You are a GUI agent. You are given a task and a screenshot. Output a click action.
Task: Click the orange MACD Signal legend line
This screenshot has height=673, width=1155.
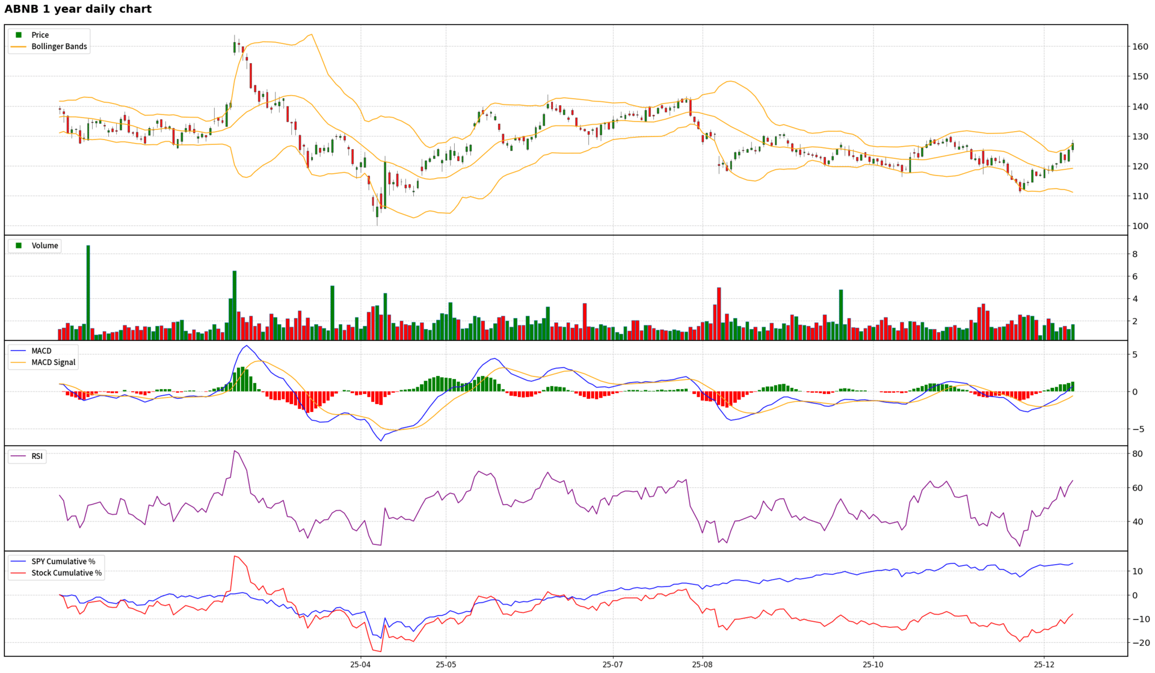tap(19, 362)
